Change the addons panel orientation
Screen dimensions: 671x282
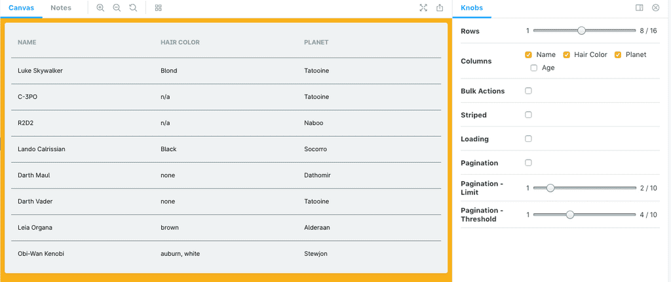[x=640, y=8]
